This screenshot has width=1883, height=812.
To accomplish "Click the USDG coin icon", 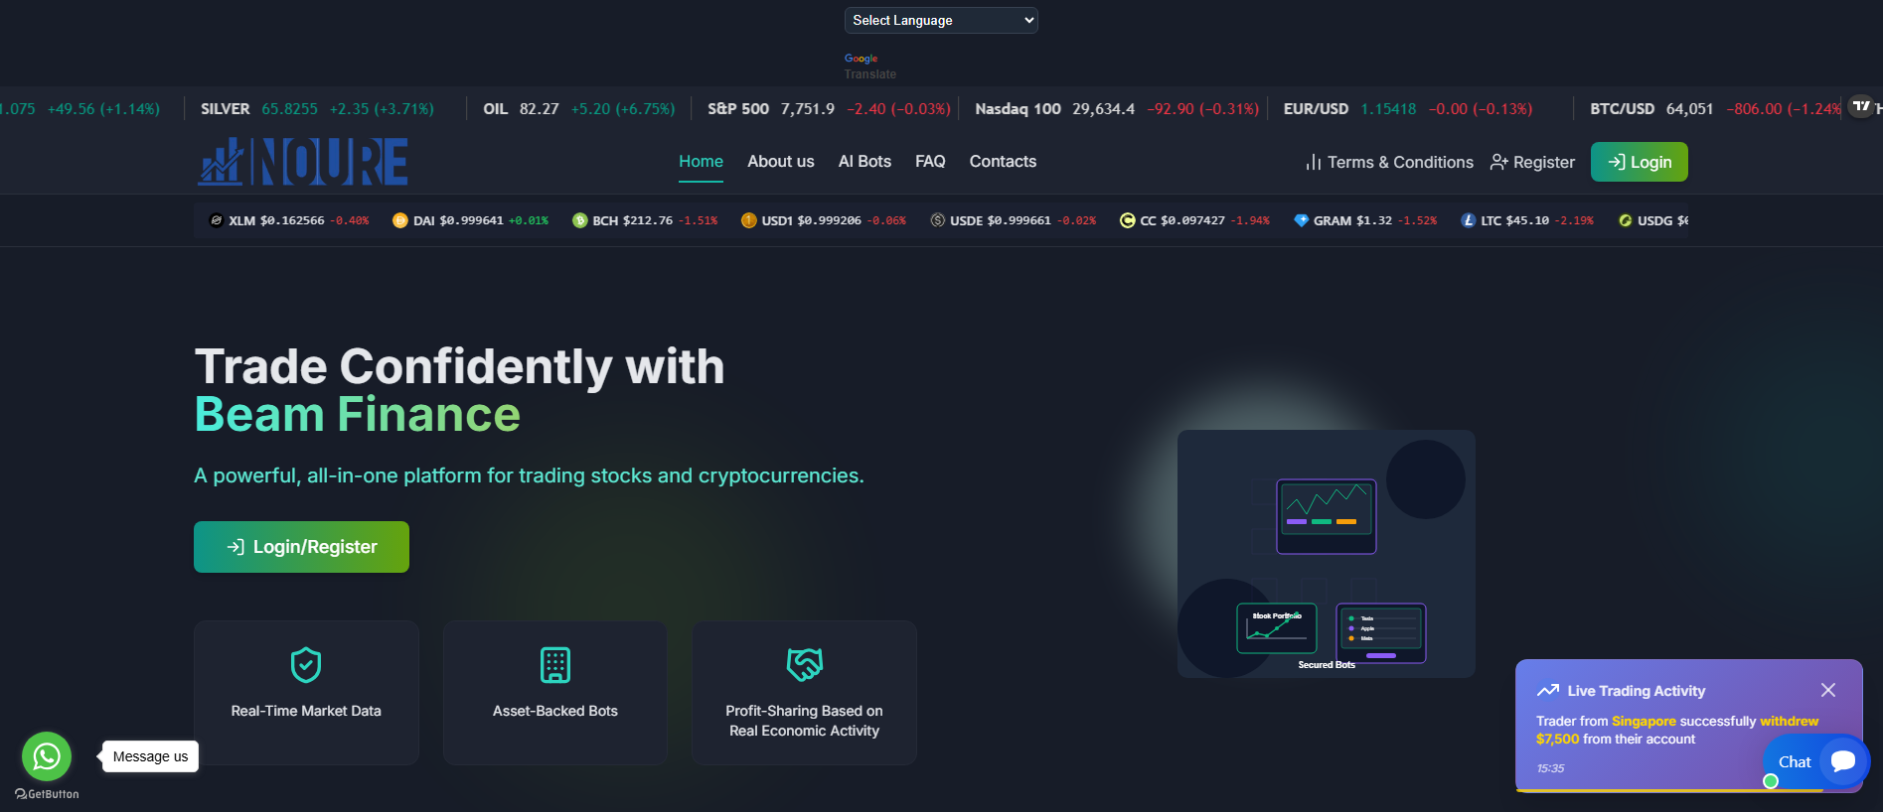I will 1626,220.
